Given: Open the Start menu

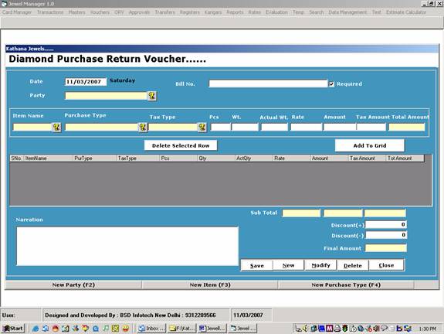Looking at the screenshot, I should point(13,329).
